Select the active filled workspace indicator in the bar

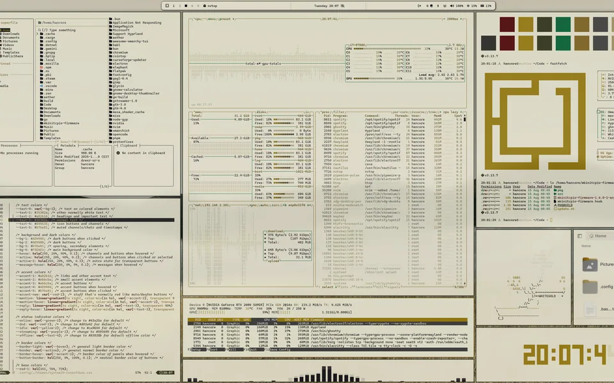point(186,6)
